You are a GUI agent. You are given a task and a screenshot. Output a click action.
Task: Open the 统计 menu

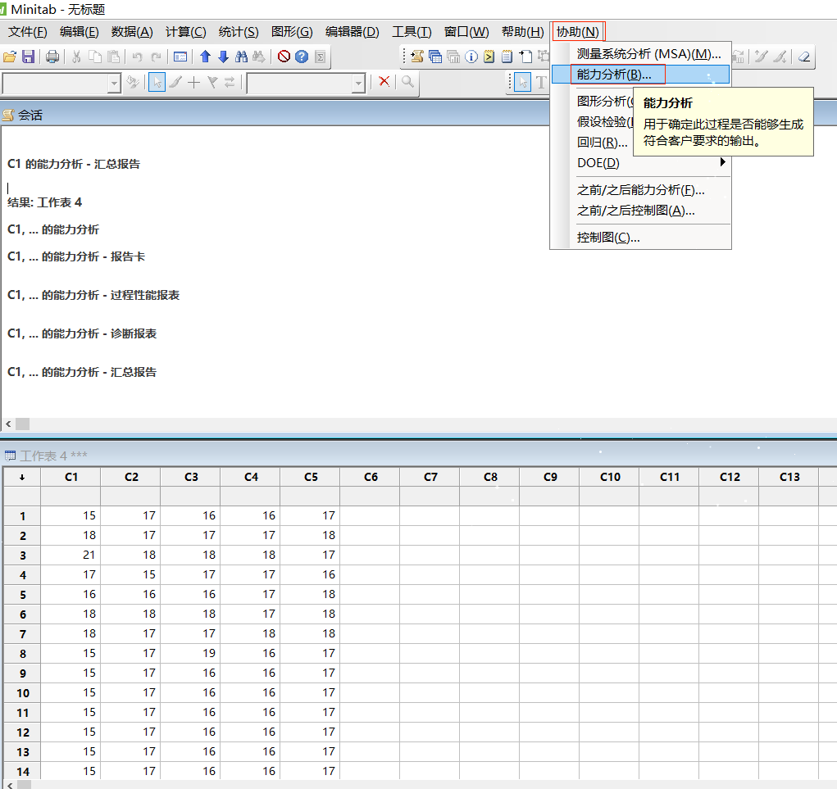click(x=238, y=32)
